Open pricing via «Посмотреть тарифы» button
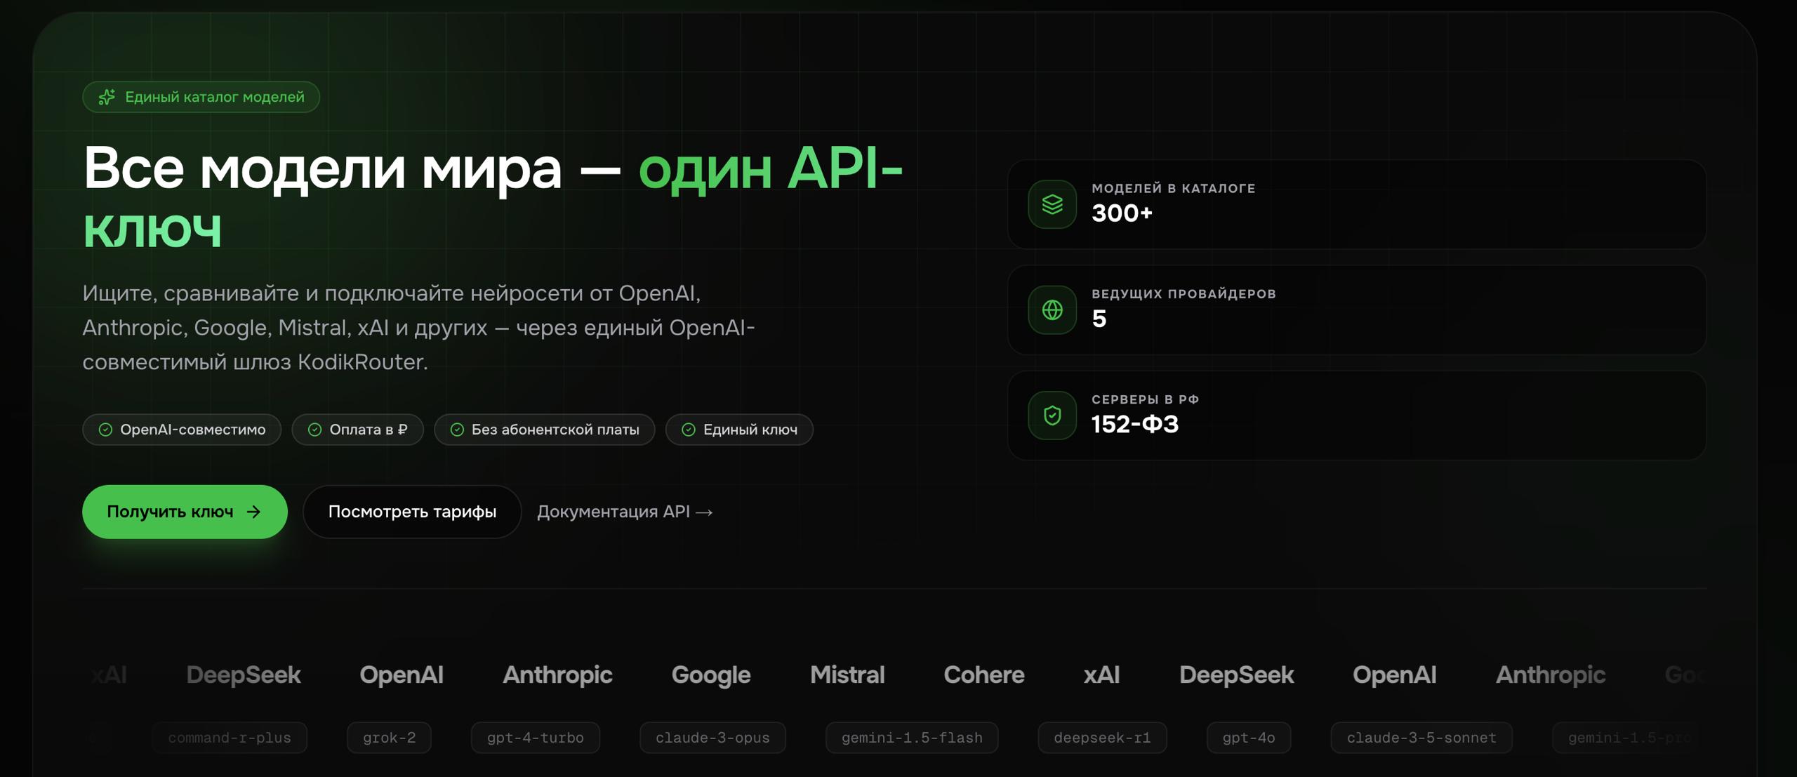Viewport: 1797px width, 777px height. (x=412, y=512)
